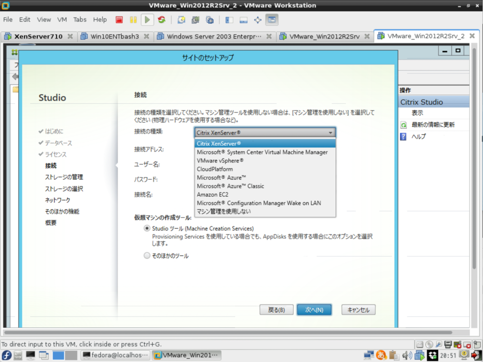Click ヘルプ in the actions pane

coord(419,136)
